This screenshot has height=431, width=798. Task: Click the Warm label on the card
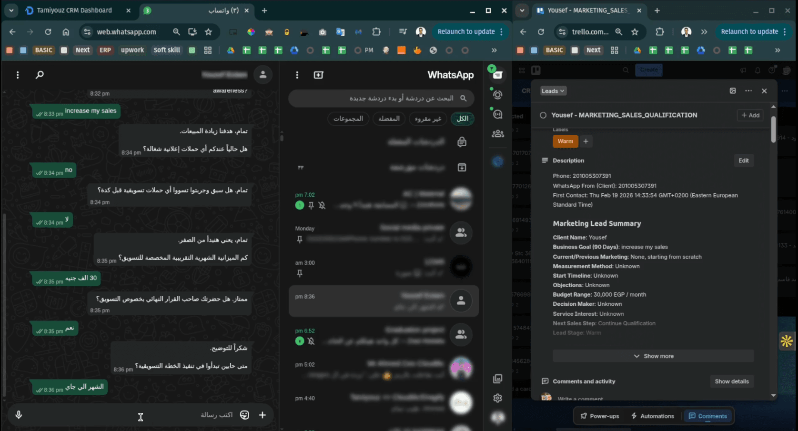click(x=565, y=141)
